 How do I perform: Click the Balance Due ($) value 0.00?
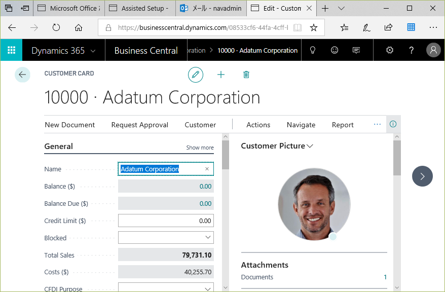click(x=205, y=204)
